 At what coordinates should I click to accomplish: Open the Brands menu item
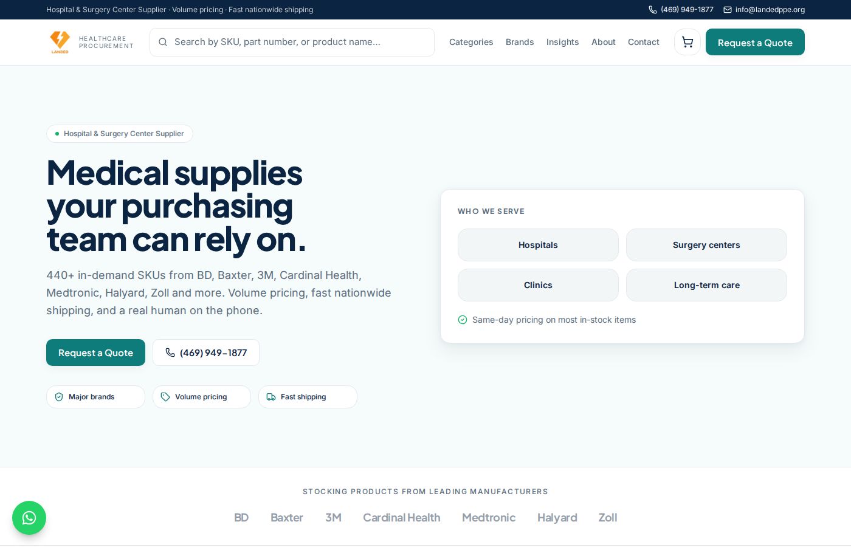pos(520,42)
